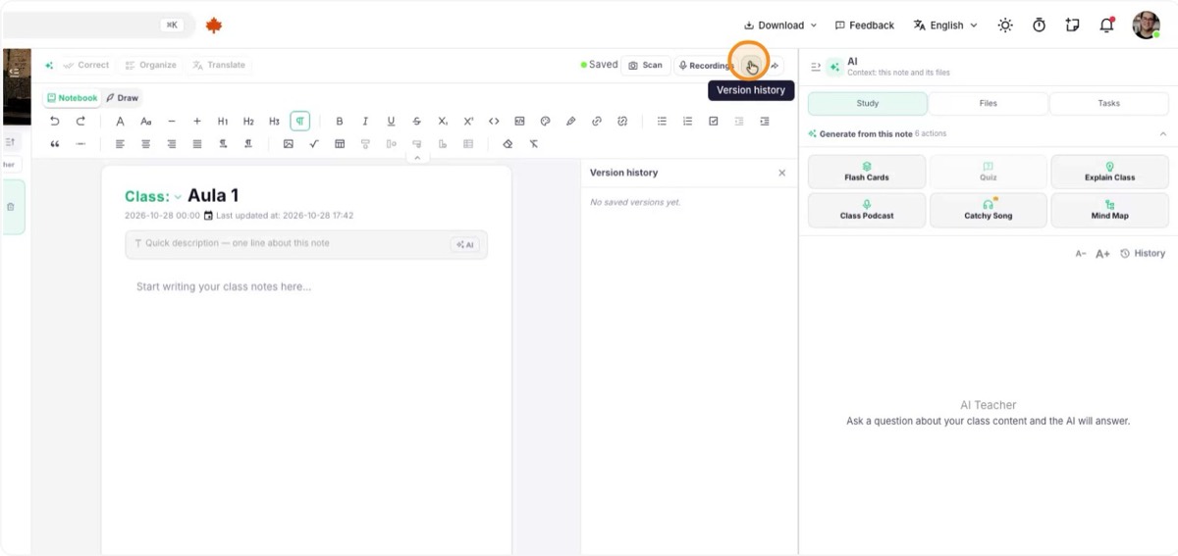Collapse the formatting toolbar chevron
The width and height of the screenshot is (1178, 556).
[417, 158]
